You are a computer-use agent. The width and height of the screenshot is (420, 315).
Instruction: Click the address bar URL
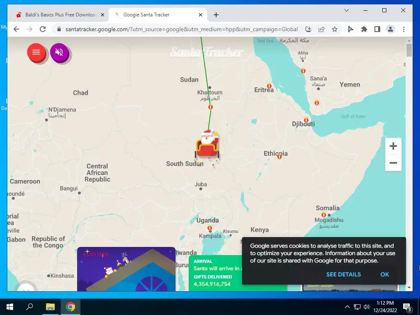(182, 29)
